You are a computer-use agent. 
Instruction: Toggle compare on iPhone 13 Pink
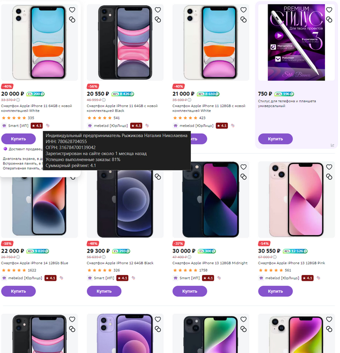(329, 176)
